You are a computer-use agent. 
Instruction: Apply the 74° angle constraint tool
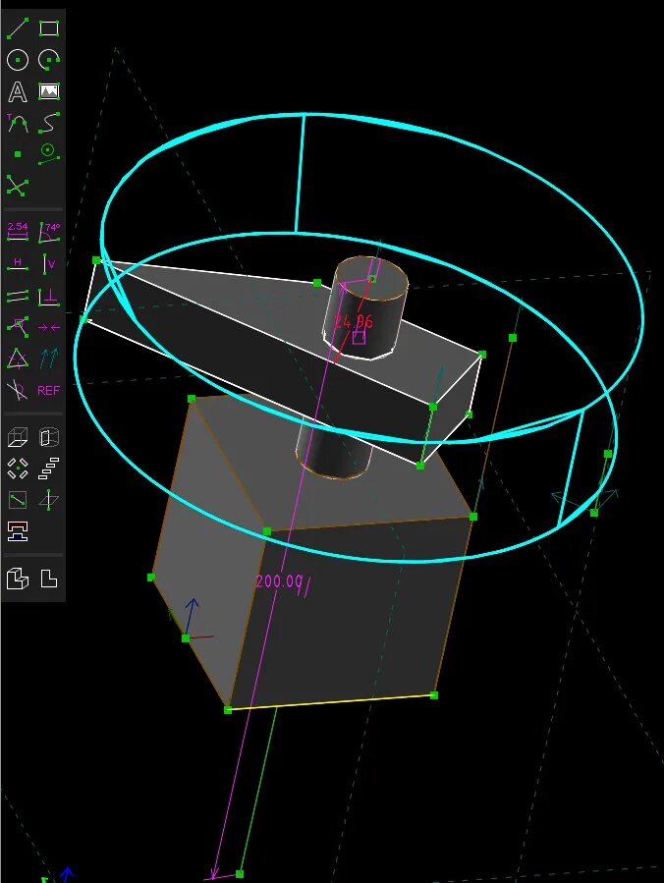click(x=49, y=232)
